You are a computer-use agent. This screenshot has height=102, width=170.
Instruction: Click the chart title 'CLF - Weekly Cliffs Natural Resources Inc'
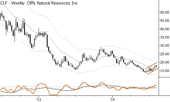click(x=39, y=3)
